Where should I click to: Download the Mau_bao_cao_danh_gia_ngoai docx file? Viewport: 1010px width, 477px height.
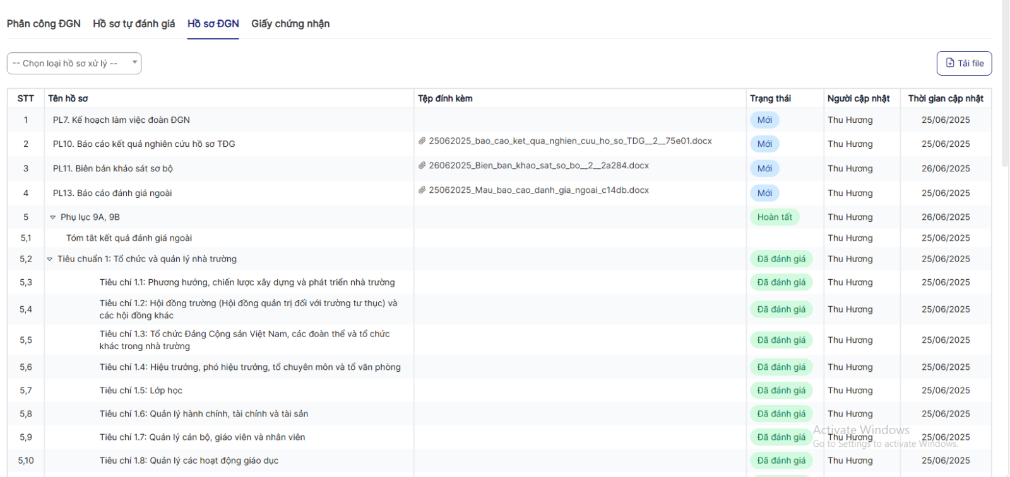[538, 190]
